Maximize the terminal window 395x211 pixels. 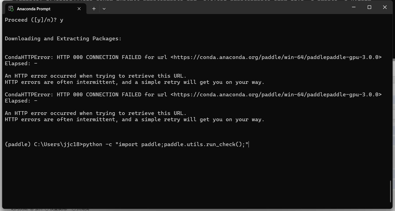click(x=369, y=7)
